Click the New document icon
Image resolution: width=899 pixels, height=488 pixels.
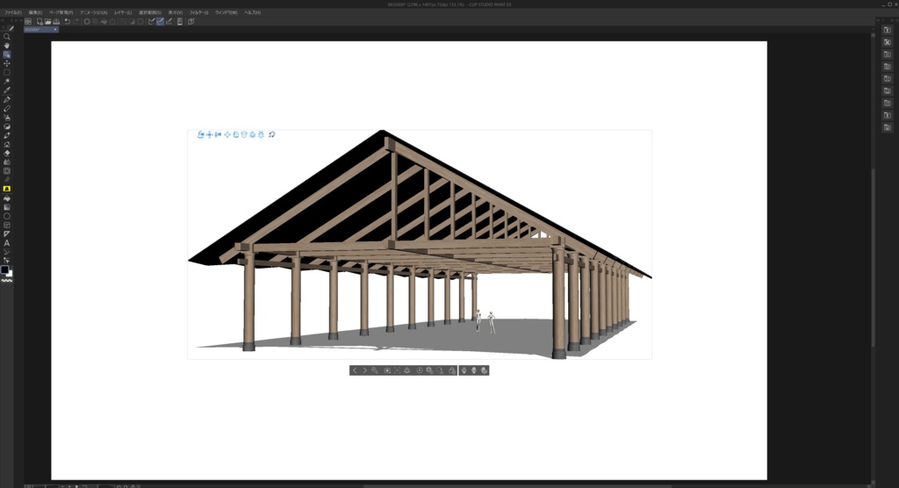tap(40, 22)
